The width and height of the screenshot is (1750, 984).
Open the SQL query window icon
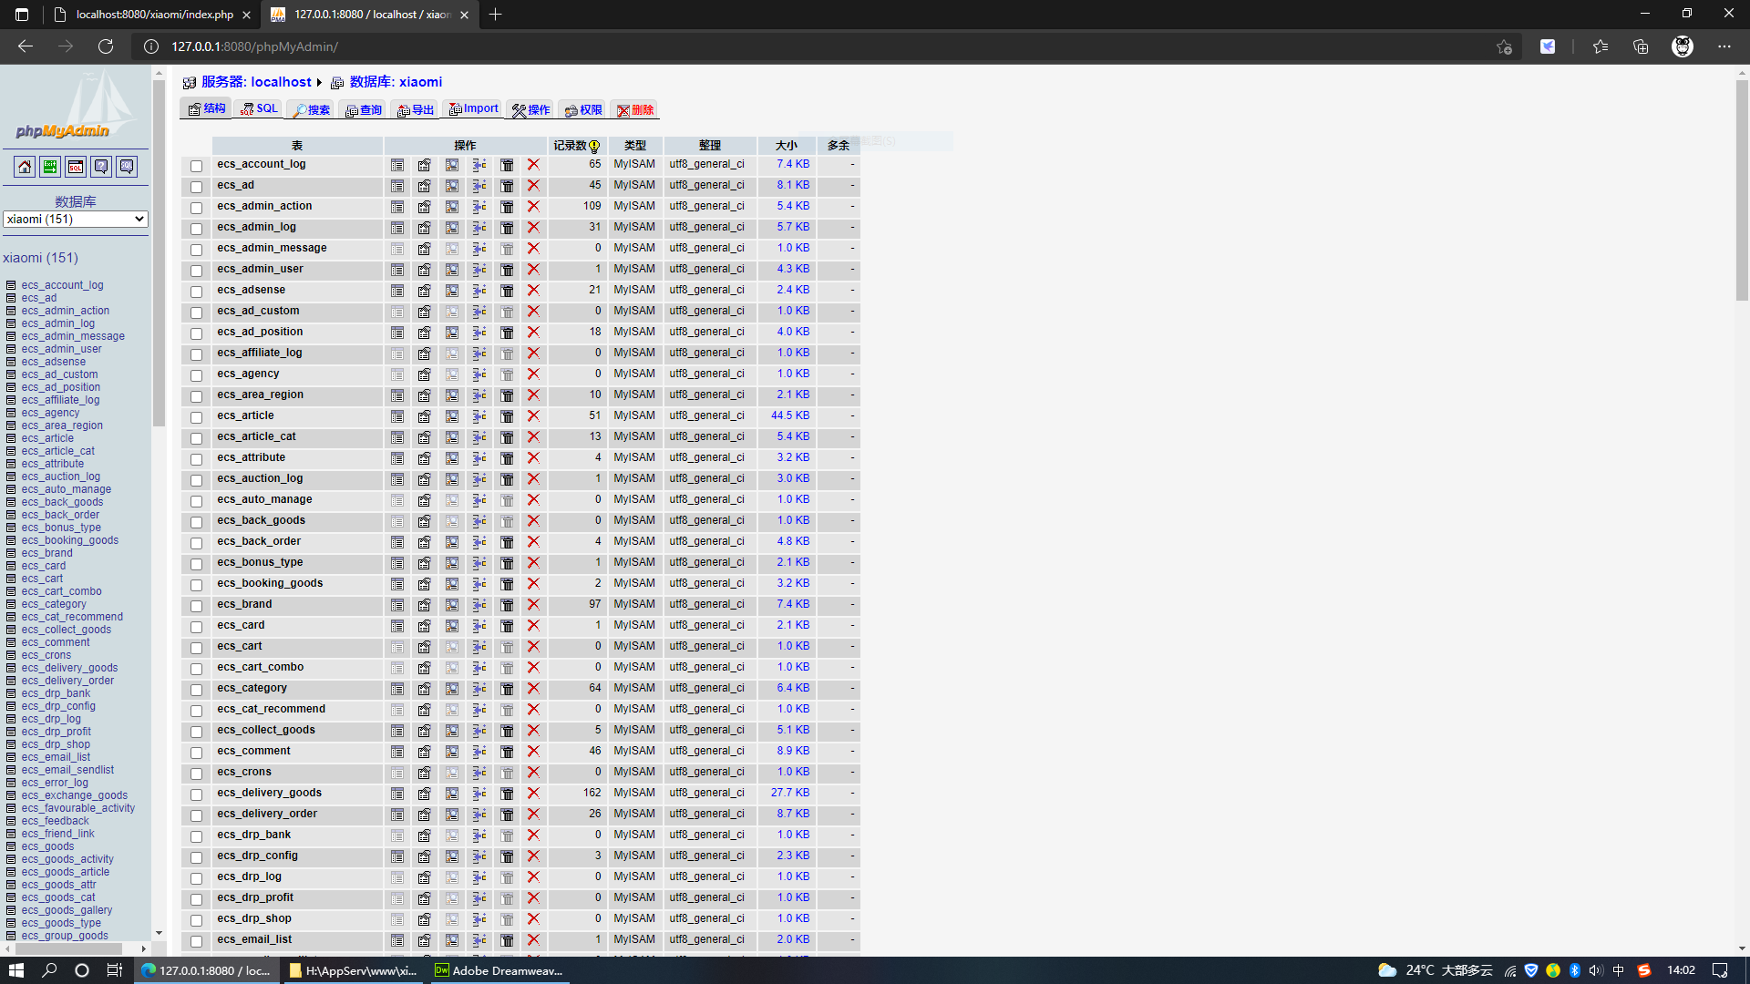[76, 167]
